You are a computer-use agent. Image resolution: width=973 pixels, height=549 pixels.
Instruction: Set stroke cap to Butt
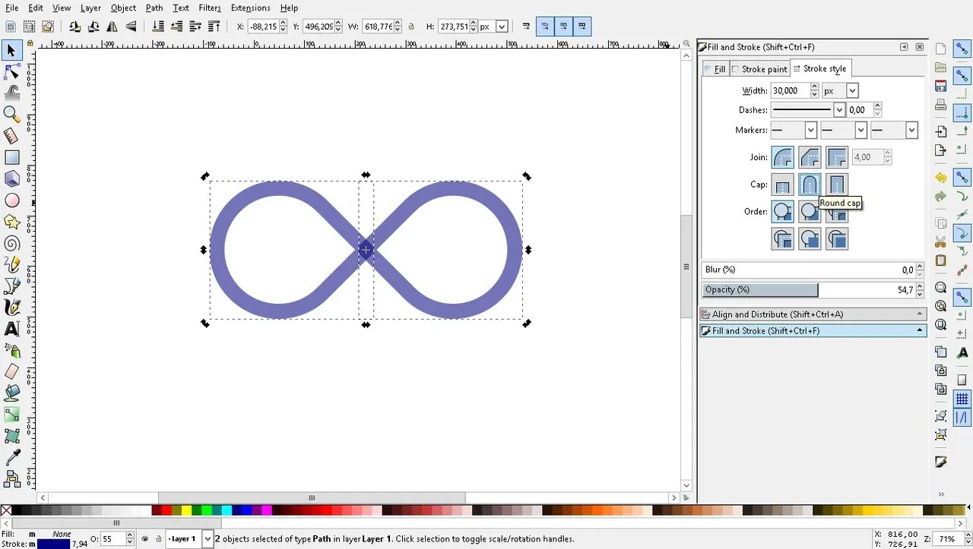click(x=782, y=185)
